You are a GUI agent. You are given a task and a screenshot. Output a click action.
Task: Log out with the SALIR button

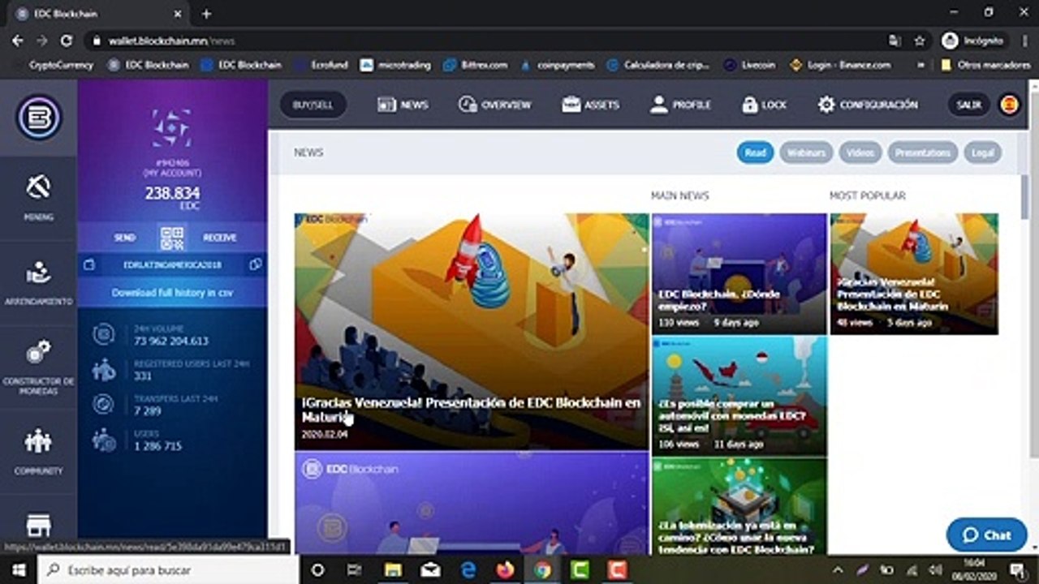[x=968, y=105]
